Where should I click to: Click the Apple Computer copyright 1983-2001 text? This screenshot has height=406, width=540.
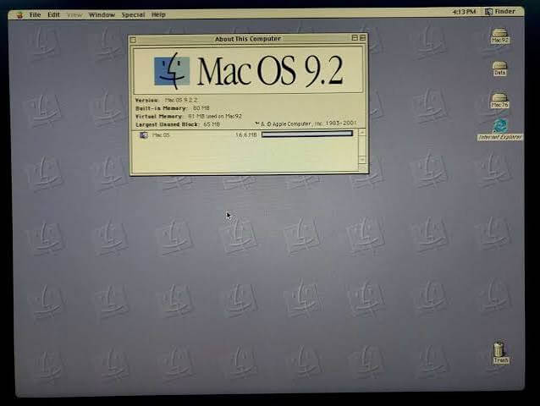click(306, 123)
